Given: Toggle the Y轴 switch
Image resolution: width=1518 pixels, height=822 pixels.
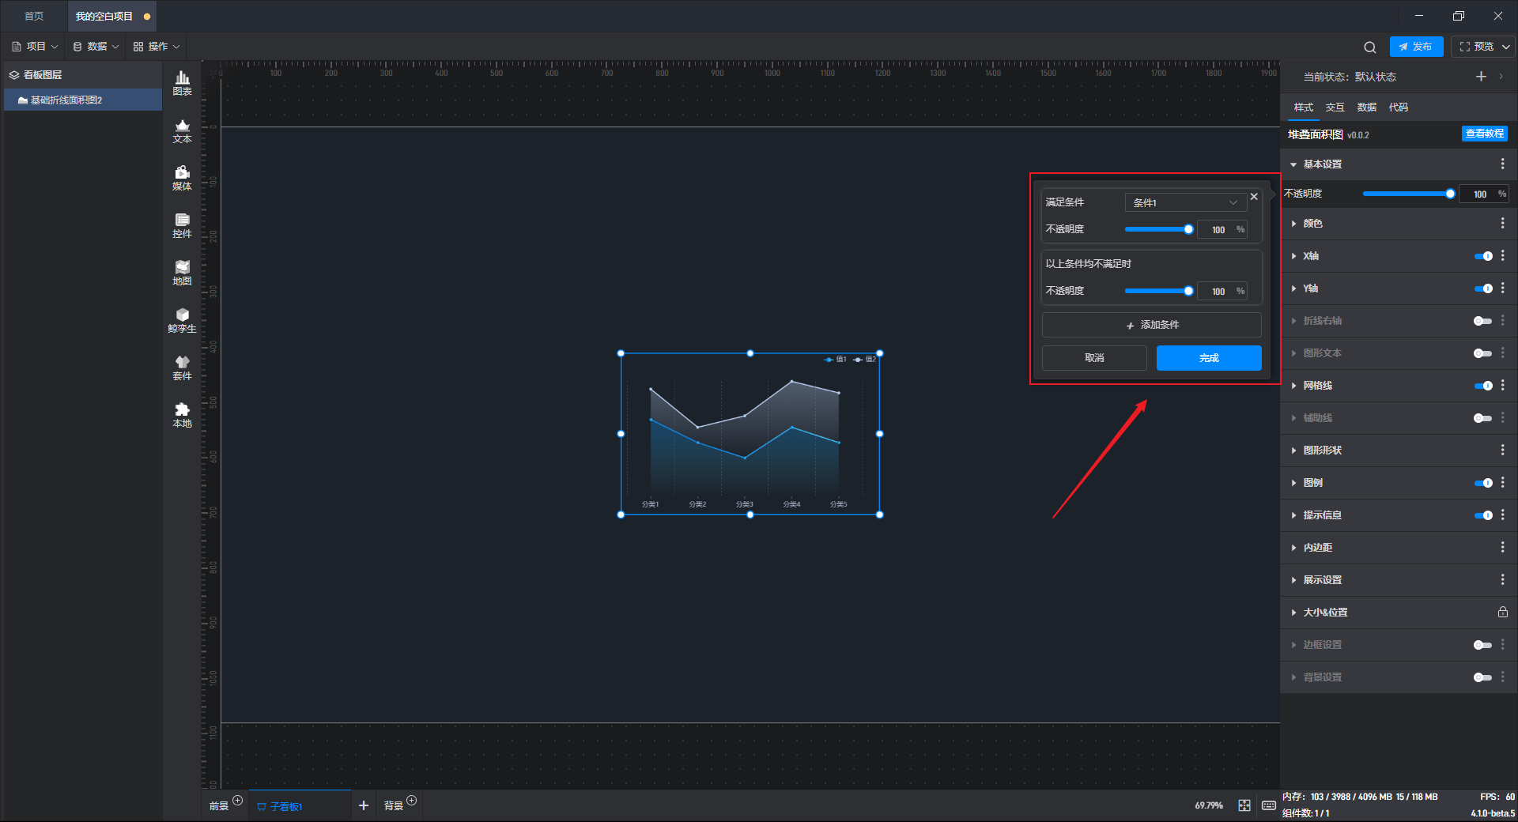Looking at the screenshot, I should tap(1483, 288).
